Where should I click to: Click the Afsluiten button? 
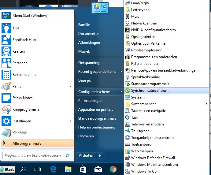[x=87, y=155]
